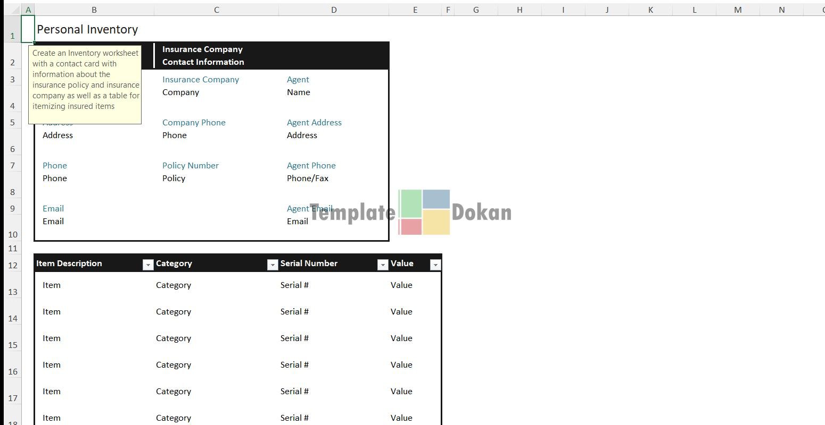Click the Name cell under Agent
The width and height of the screenshot is (825, 425).
point(299,92)
